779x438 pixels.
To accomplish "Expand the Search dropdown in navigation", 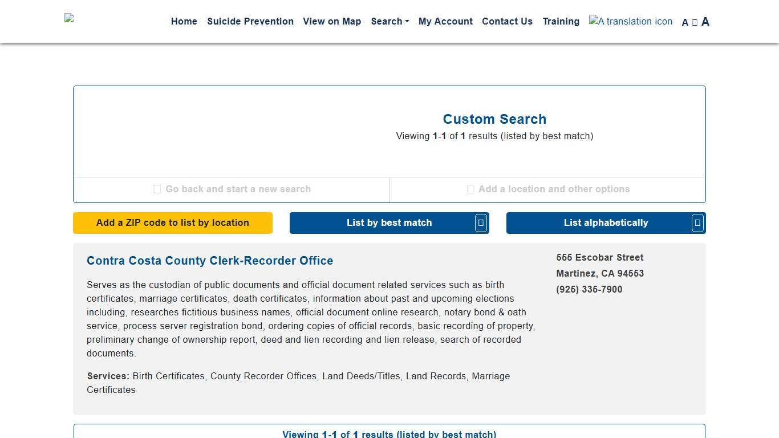I will [x=389, y=22].
